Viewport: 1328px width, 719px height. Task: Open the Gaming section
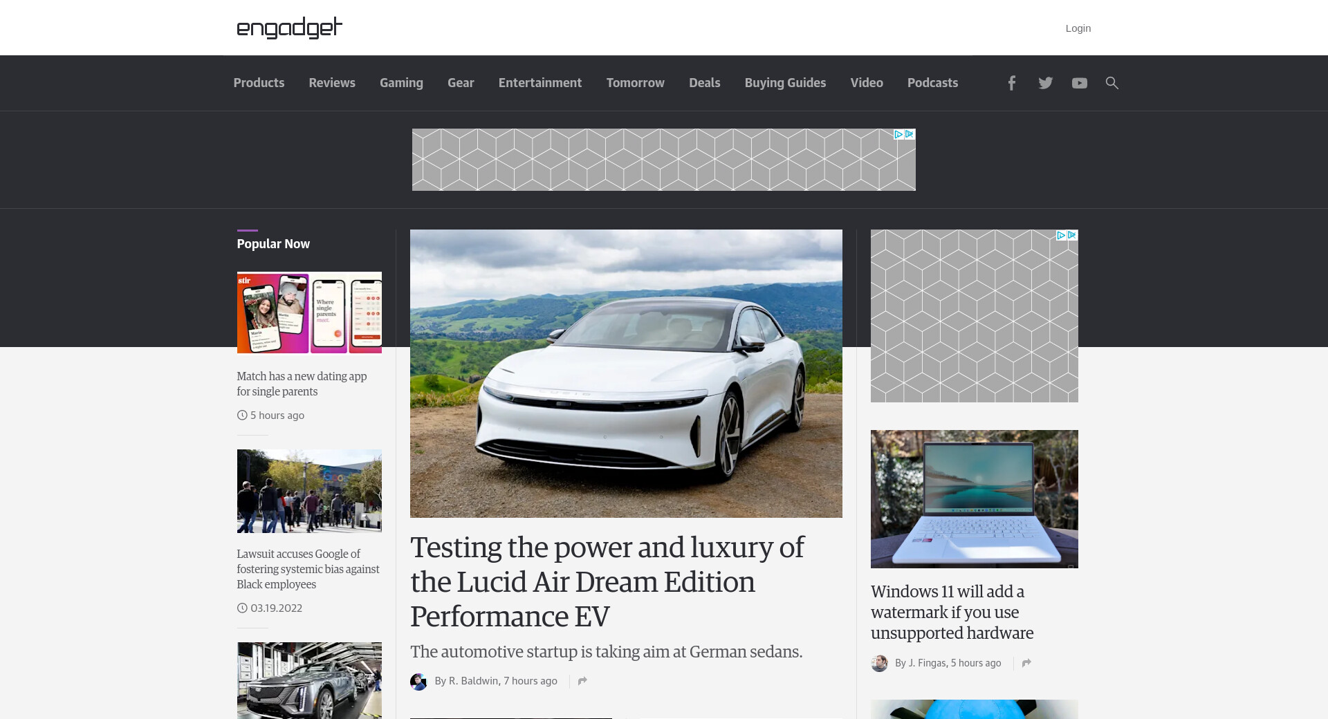point(401,83)
